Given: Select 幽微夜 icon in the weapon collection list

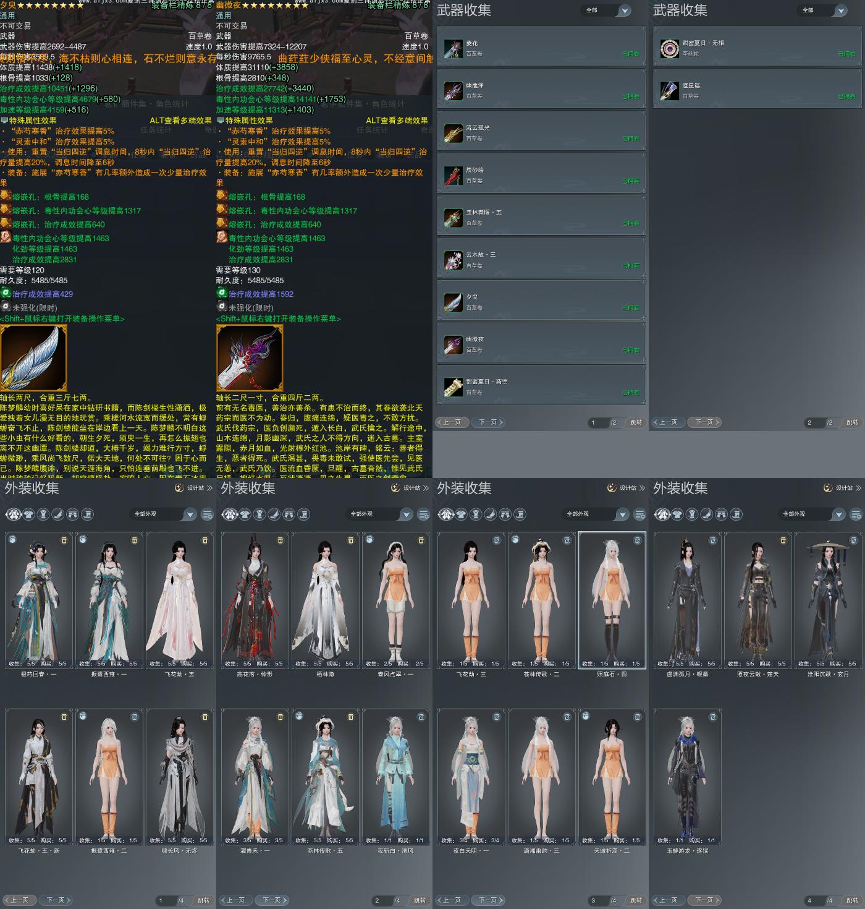Looking at the screenshot, I should [x=453, y=345].
